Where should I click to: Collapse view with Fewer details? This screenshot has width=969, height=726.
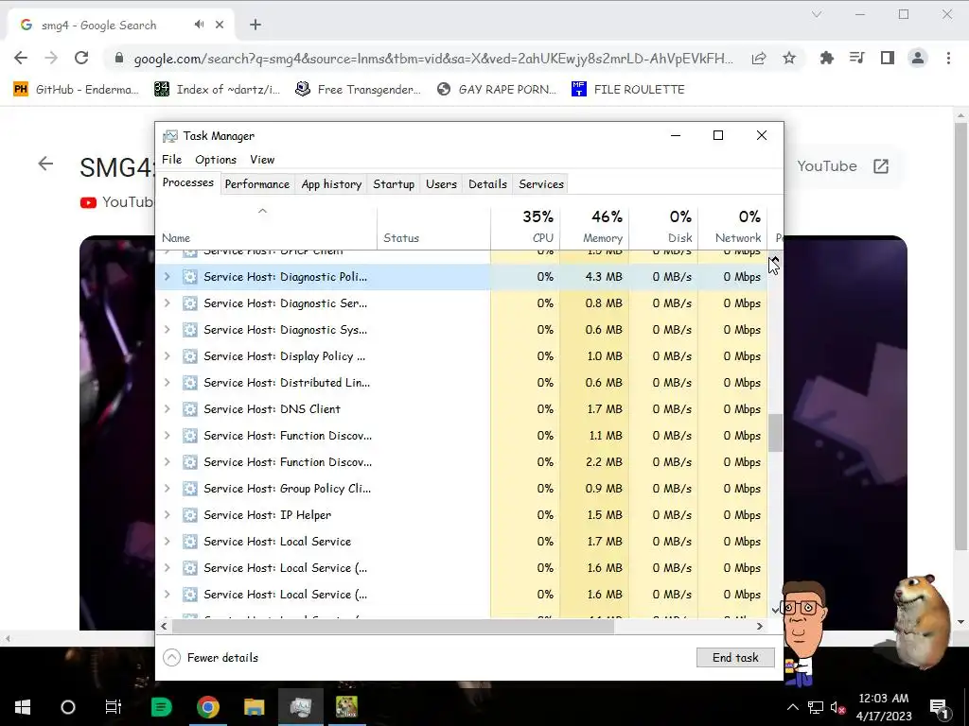coord(211,658)
